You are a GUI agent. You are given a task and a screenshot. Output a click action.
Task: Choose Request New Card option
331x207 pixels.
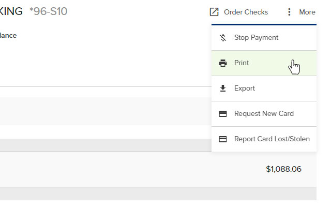click(x=264, y=114)
